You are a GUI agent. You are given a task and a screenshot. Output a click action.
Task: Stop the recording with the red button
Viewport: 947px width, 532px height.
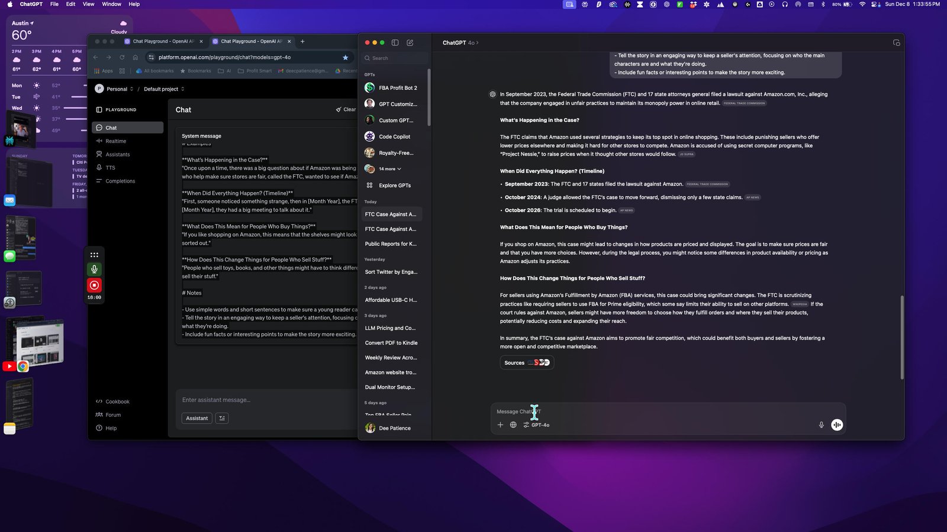(94, 285)
